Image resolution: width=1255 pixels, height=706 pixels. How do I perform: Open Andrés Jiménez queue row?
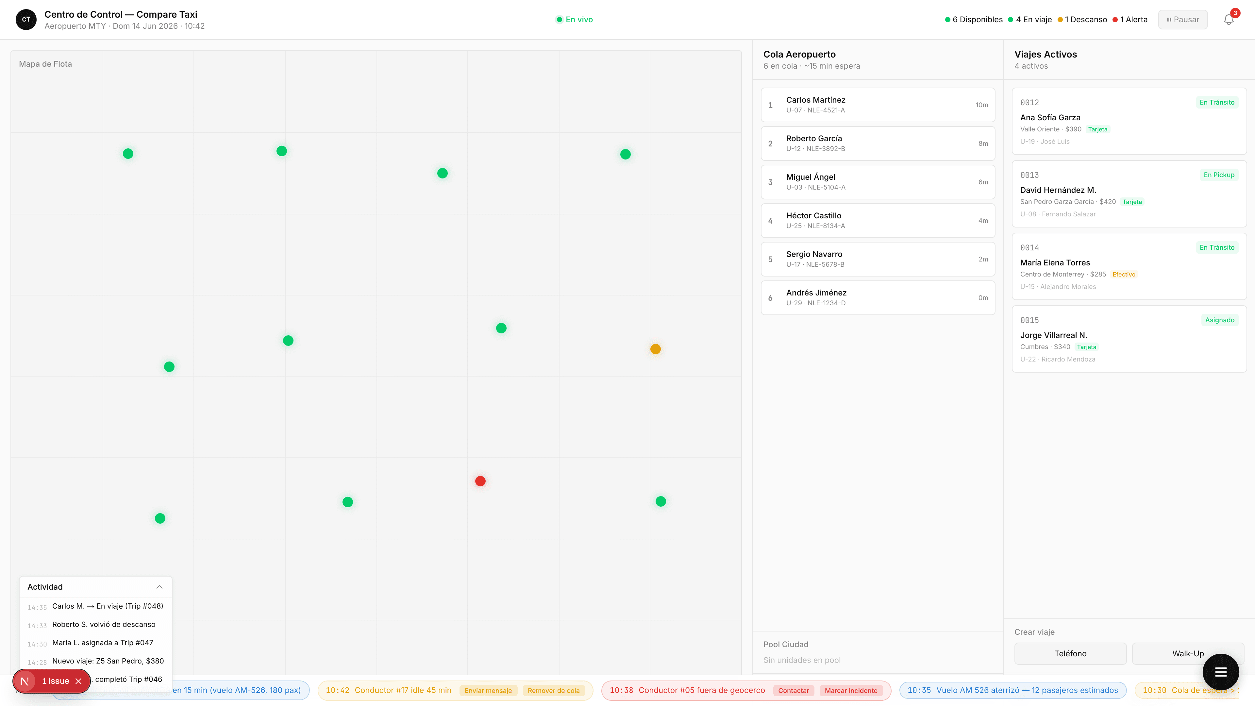pyautogui.click(x=878, y=298)
